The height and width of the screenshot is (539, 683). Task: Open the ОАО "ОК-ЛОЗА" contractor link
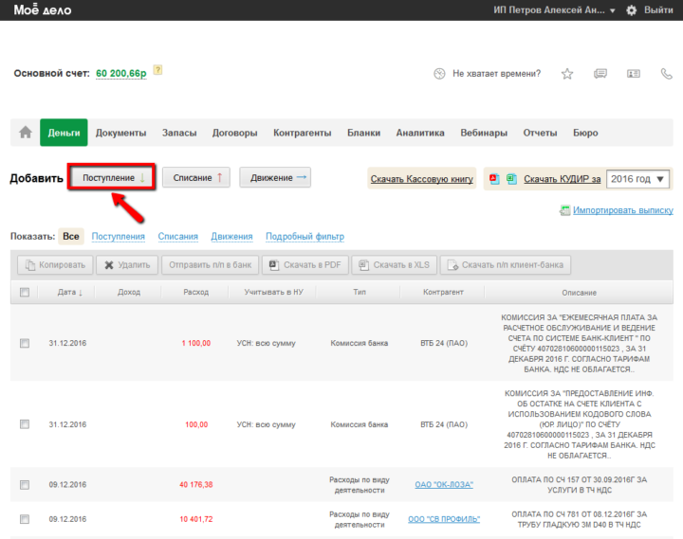point(444,485)
